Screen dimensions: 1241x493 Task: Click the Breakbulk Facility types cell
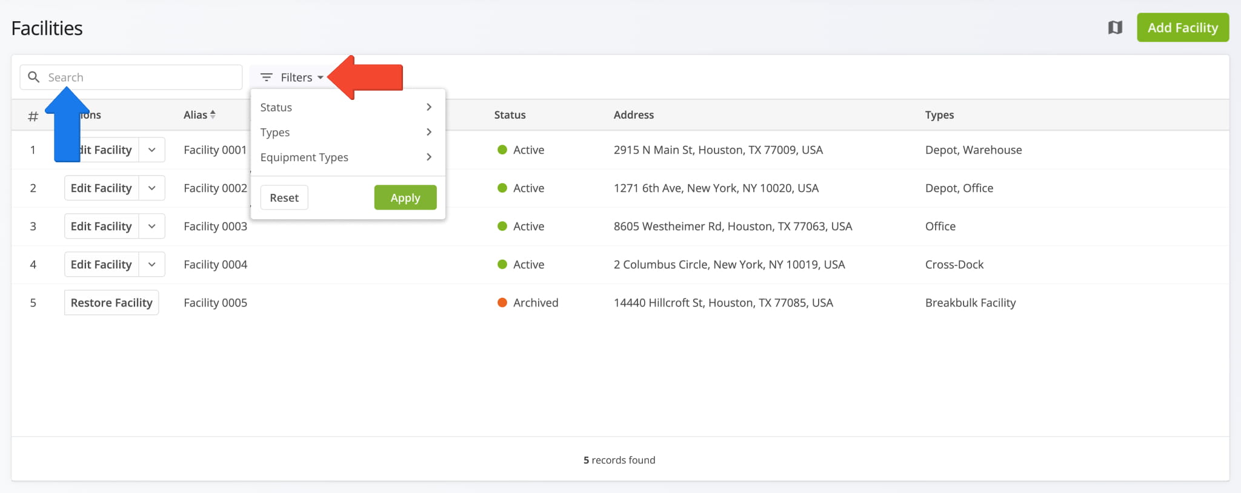(970, 302)
